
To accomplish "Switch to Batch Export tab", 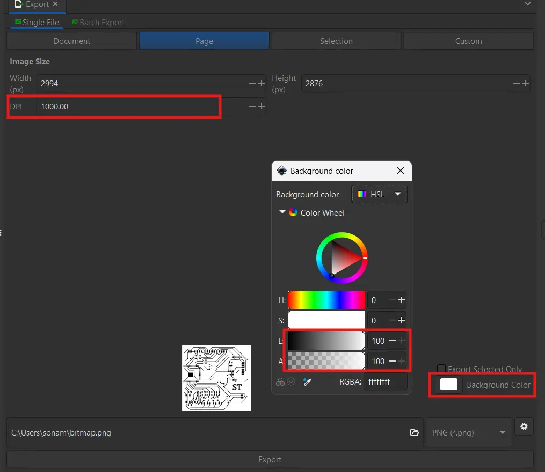I will click(x=98, y=22).
